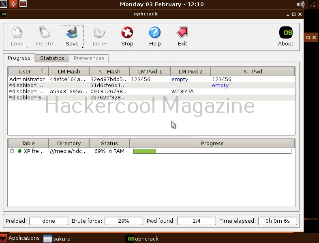
Task: Click the NT Hash column header
Action: tap(109, 71)
